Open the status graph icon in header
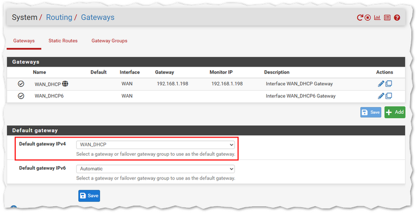 377,18
